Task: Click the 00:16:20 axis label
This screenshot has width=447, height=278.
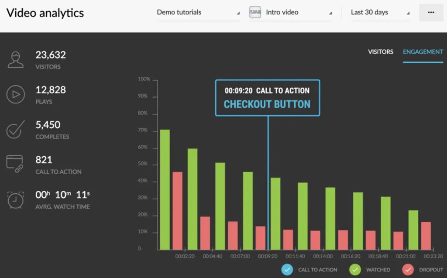Action: (351, 256)
